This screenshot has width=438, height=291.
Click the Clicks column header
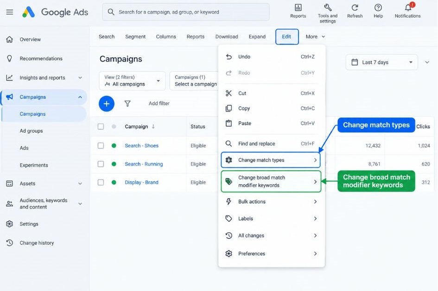click(423, 127)
